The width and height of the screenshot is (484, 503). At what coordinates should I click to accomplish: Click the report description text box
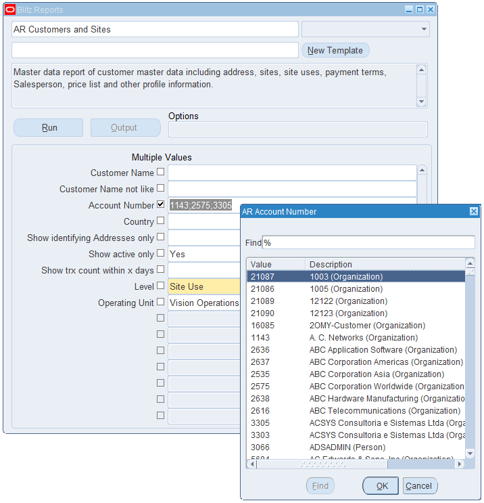(214, 85)
